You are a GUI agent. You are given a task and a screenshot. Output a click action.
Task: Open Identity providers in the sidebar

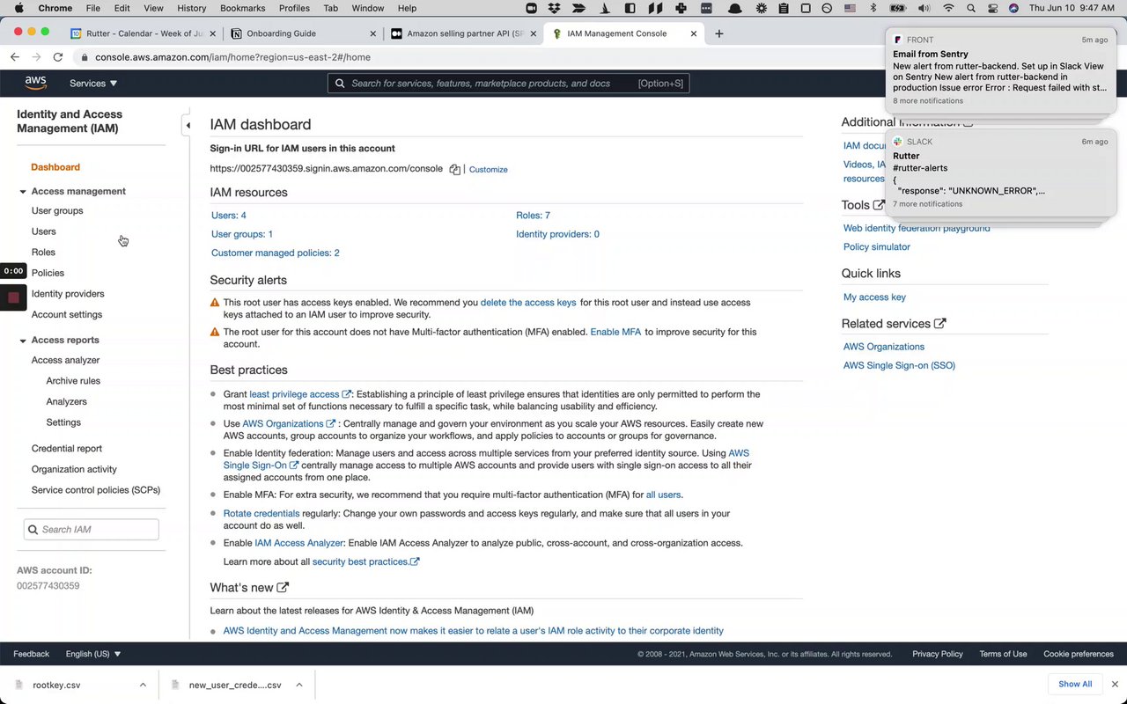click(x=68, y=294)
